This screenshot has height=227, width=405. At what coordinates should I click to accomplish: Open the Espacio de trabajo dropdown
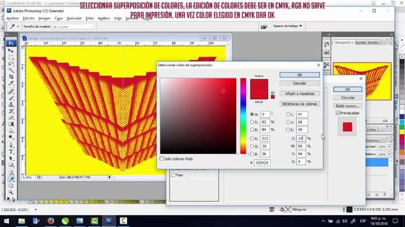tap(287, 26)
